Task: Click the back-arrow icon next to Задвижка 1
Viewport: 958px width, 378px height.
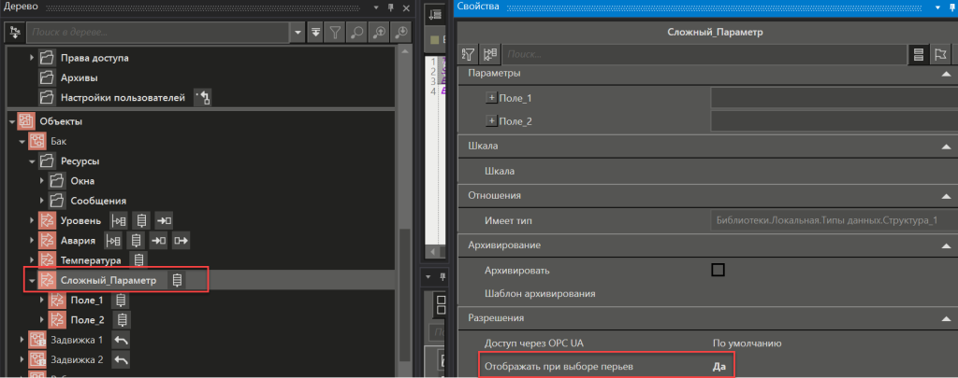Action: 121,340
